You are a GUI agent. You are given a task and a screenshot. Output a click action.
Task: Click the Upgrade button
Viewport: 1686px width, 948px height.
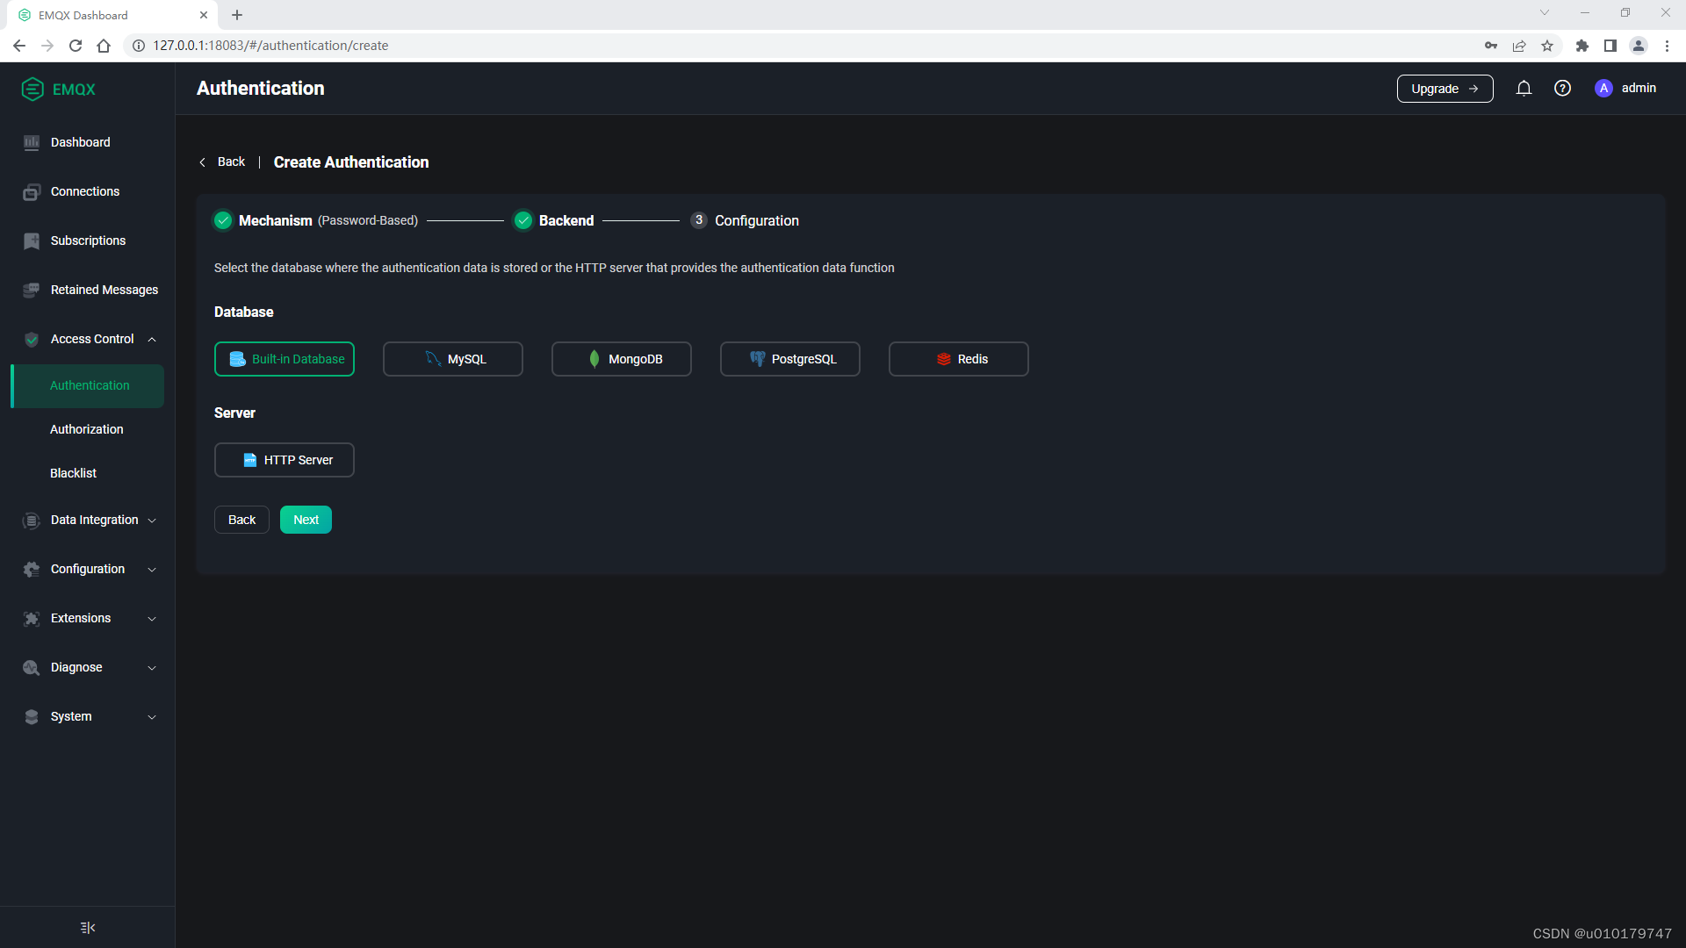click(1445, 89)
